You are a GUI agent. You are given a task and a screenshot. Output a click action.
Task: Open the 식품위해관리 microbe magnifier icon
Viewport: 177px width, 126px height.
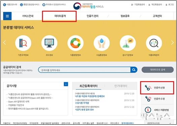(154, 43)
